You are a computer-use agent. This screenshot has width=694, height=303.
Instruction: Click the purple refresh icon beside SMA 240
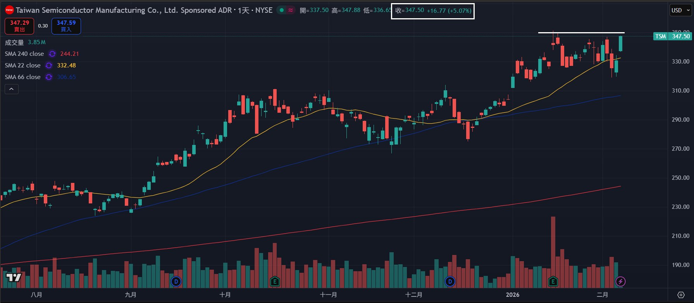[52, 54]
